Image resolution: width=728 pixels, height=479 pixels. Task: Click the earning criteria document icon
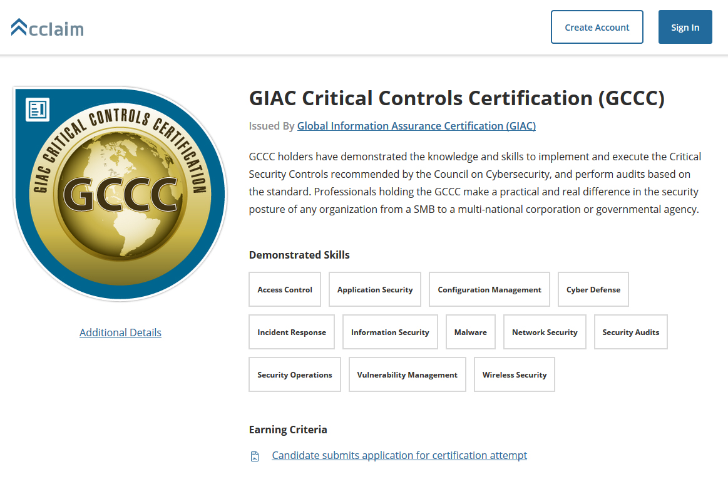[255, 456]
